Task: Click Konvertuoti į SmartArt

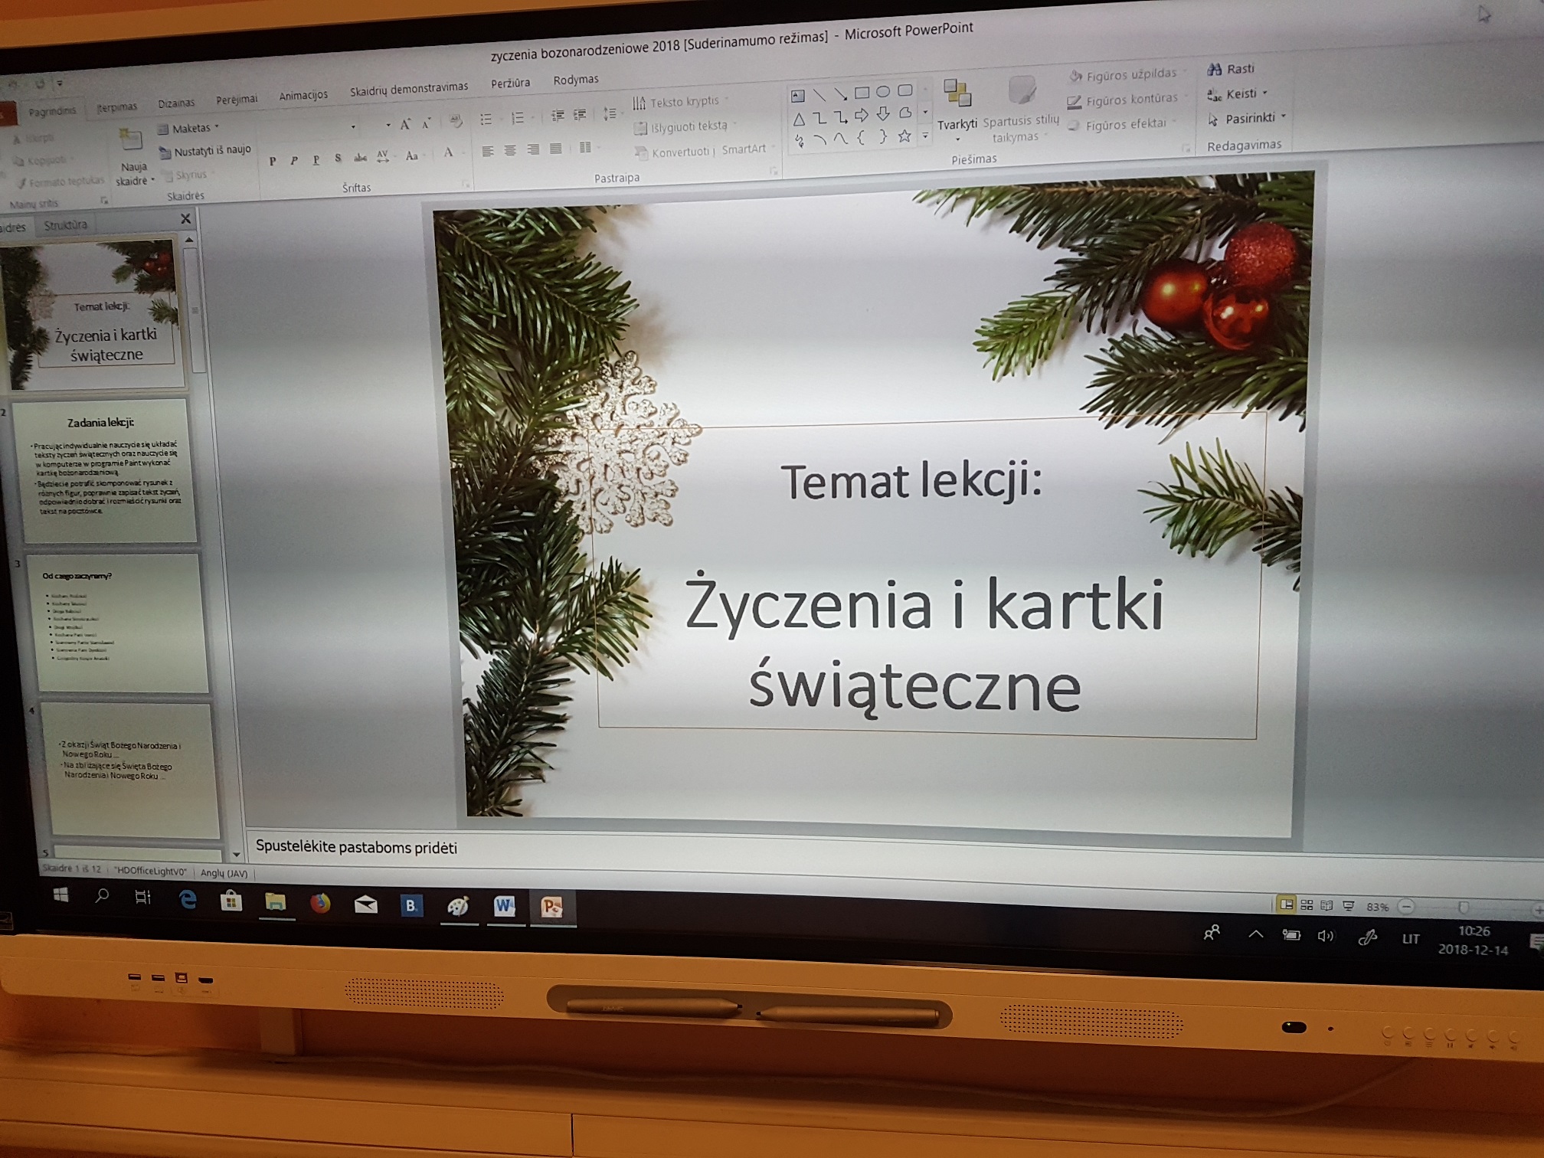Action: point(703,151)
